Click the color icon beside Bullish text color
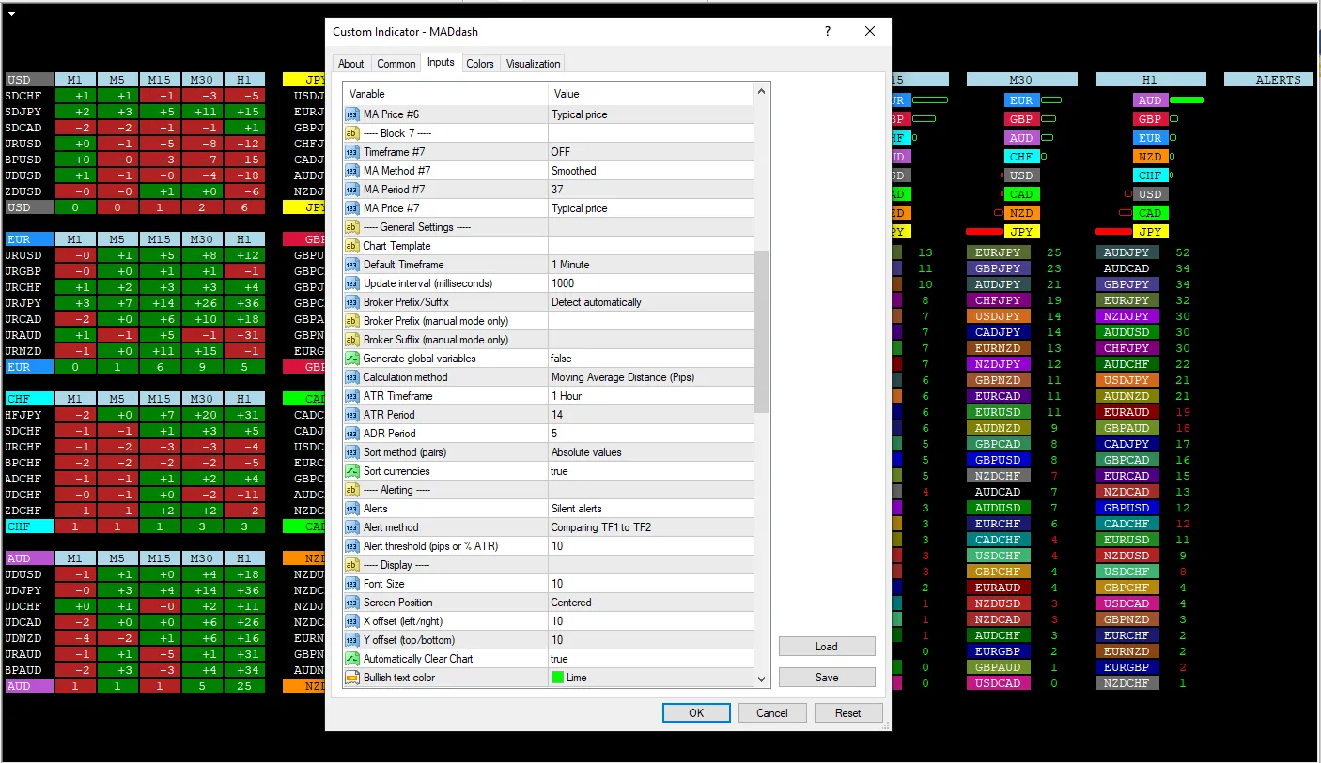Viewport: 1321px width, 763px height. 352,678
